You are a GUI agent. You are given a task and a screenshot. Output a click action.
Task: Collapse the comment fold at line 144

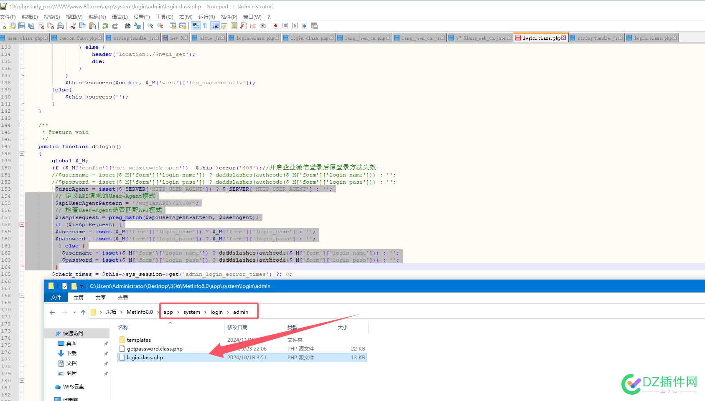(22, 125)
